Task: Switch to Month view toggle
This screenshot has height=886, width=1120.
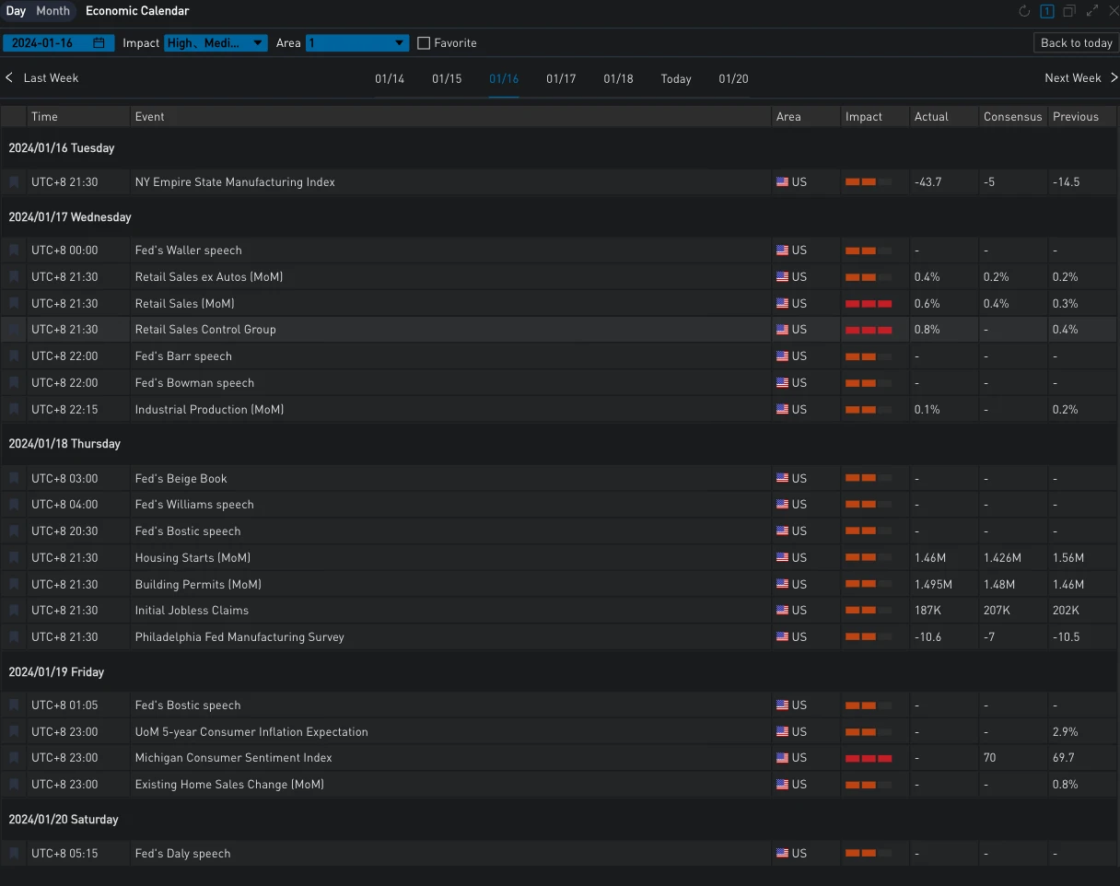Action: pyautogui.click(x=52, y=11)
